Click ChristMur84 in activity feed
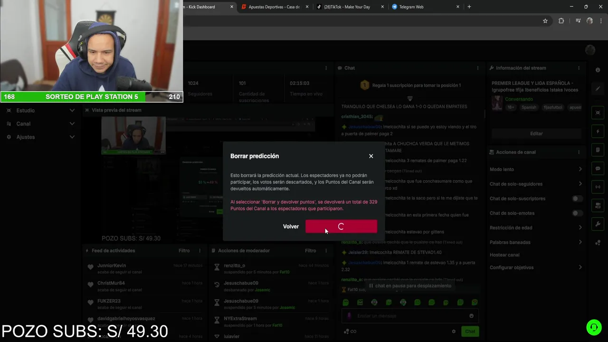 coord(111,283)
